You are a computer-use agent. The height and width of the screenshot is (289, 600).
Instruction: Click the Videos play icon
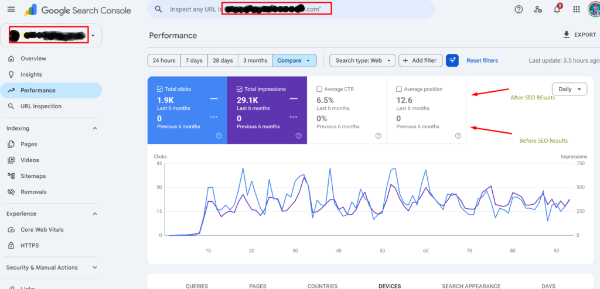click(x=12, y=160)
